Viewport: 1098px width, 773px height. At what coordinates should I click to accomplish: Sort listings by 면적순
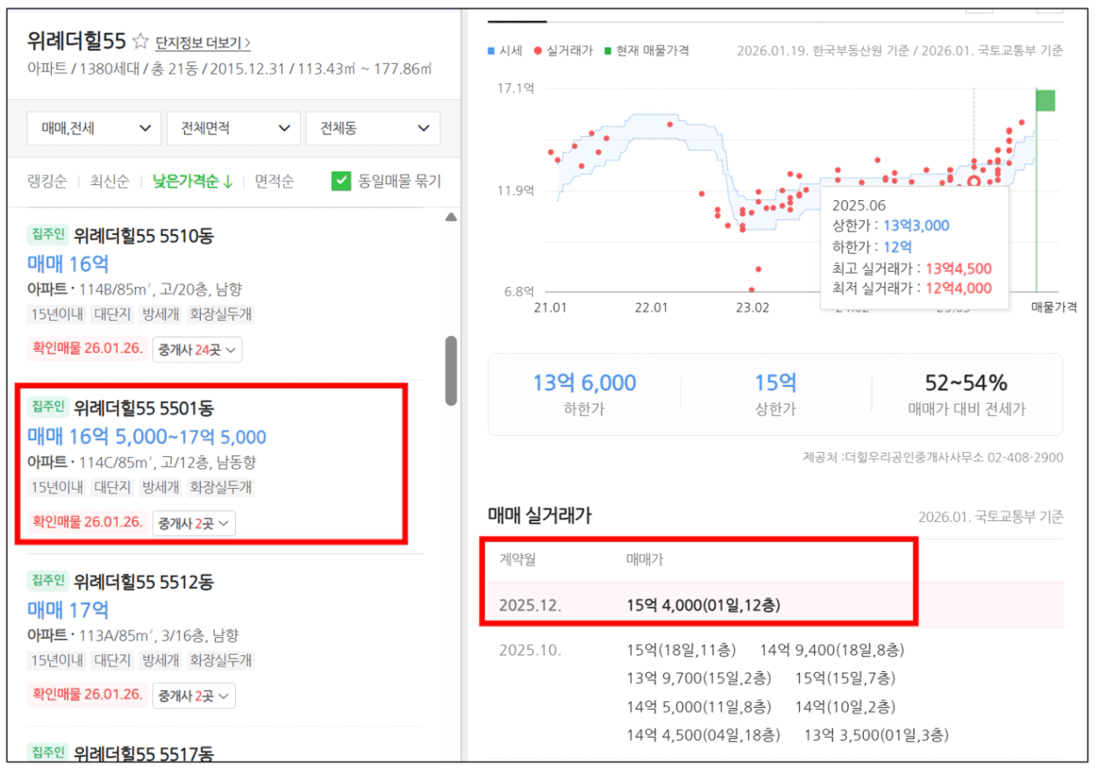(274, 182)
